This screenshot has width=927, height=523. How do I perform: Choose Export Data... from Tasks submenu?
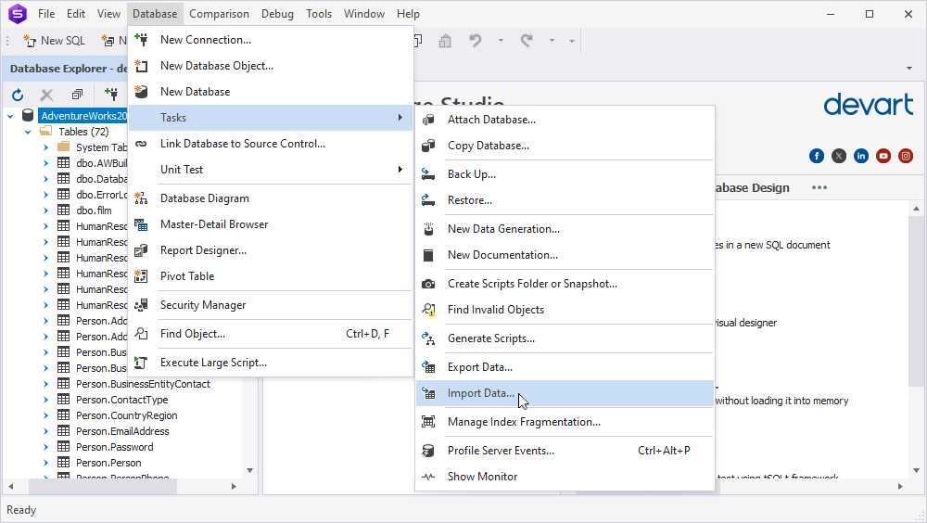click(x=565, y=367)
